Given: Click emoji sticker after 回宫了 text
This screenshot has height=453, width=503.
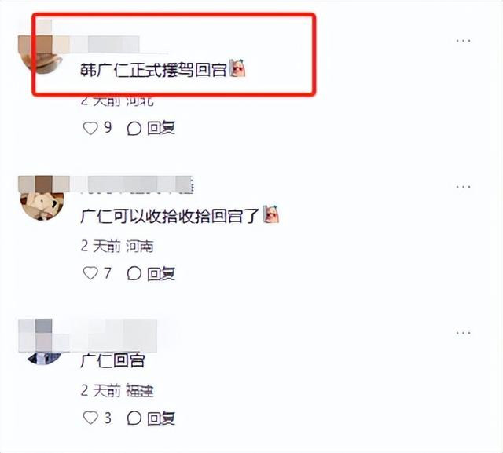Looking at the screenshot, I should click(271, 214).
